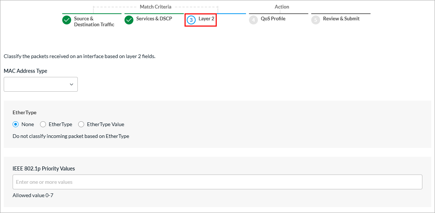435x213 pixels.
Task: Select the None EtherType radio button
Action: [15, 124]
